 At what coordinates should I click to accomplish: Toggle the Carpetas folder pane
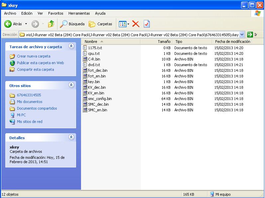[101, 24]
